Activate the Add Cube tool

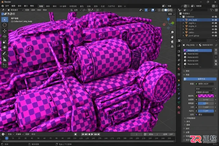5,65
